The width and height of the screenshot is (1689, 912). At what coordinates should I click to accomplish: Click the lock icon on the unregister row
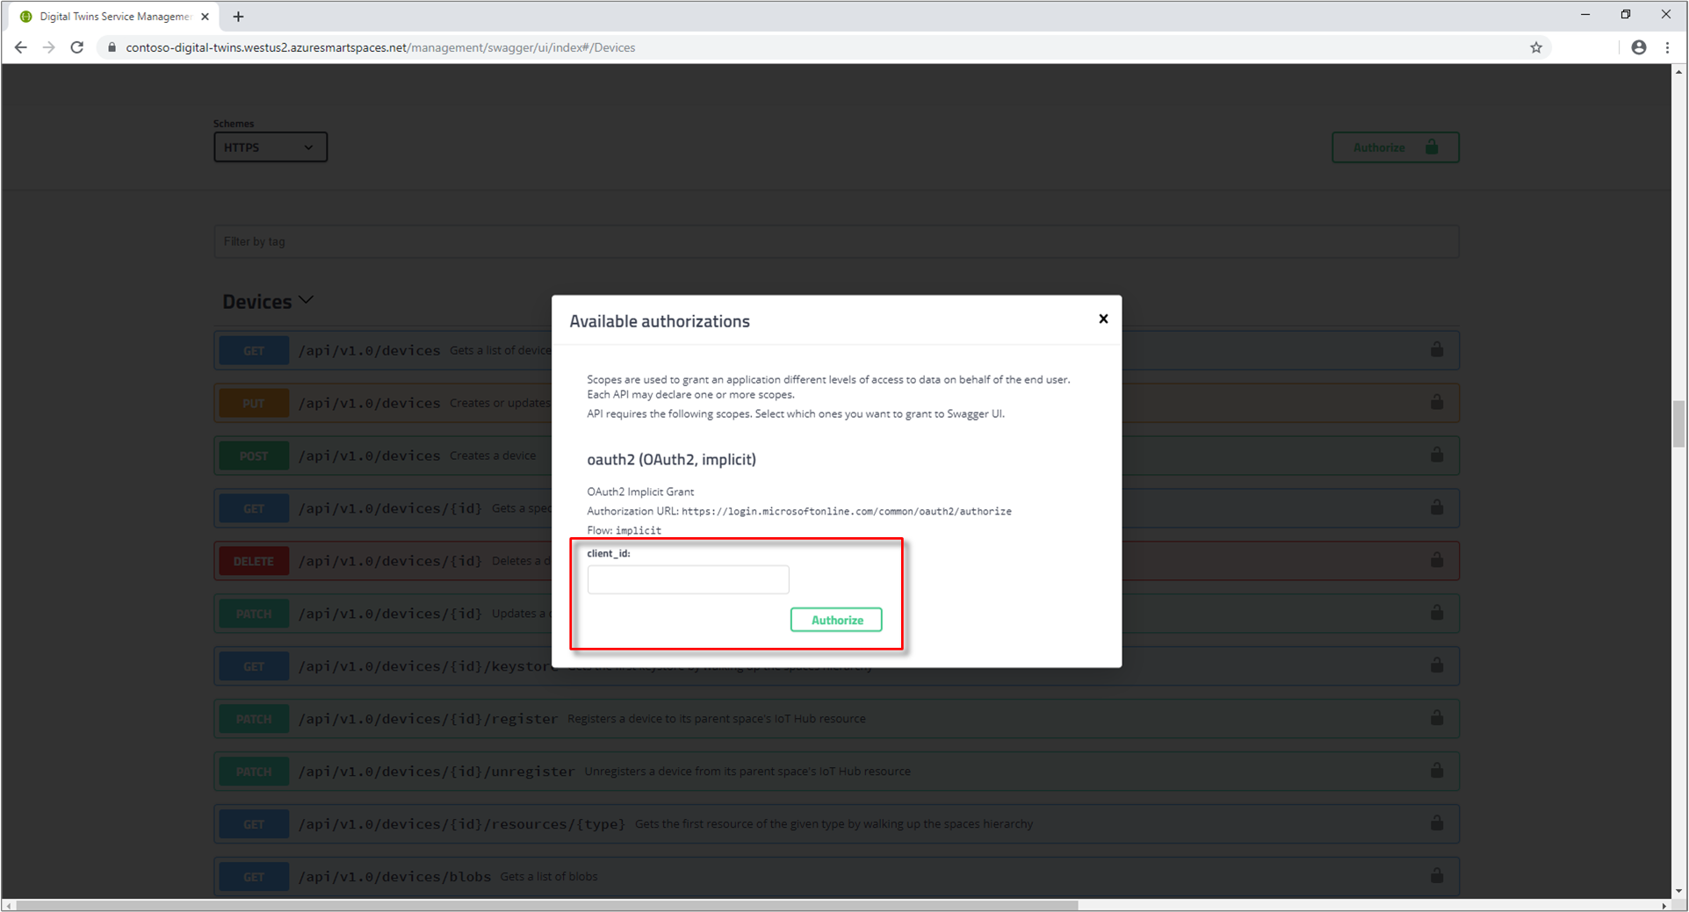[1437, 771]
